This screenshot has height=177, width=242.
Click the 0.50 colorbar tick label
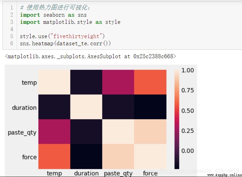(x=188, y=111)
